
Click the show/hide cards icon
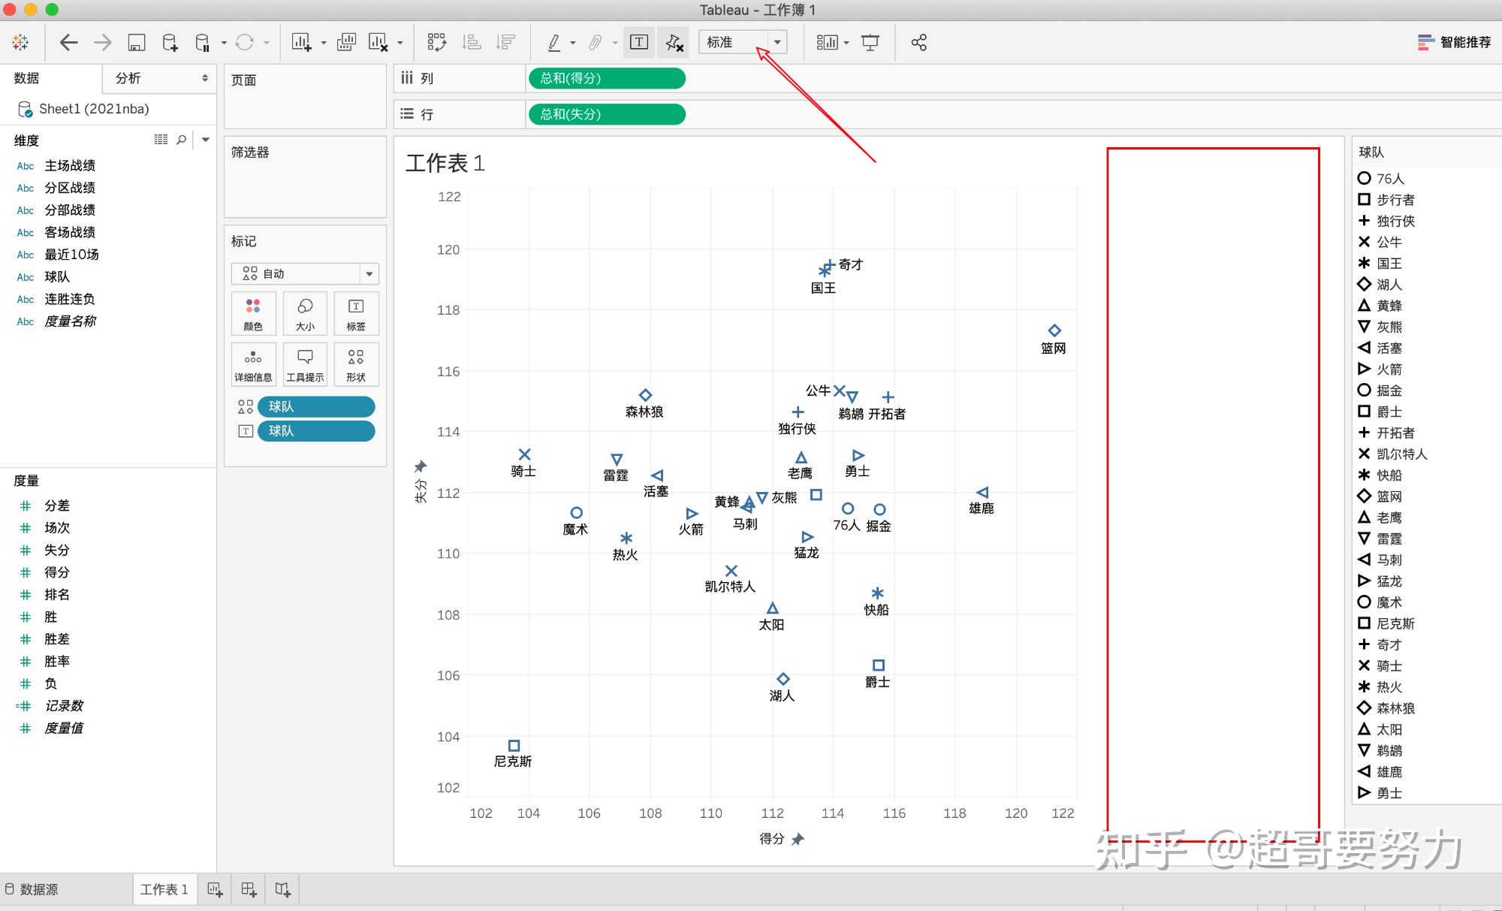pyautogui.click(x=827, y=42)
